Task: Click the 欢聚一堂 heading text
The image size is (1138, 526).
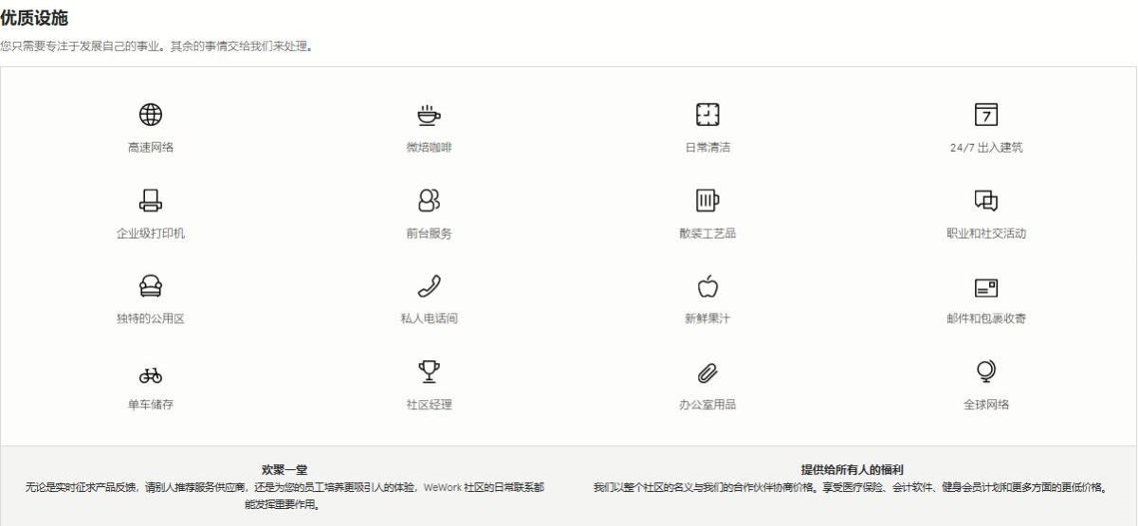Action: (284, 469)
